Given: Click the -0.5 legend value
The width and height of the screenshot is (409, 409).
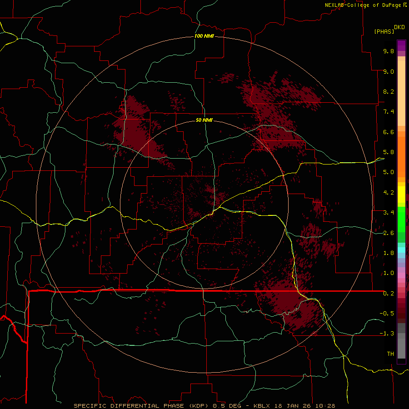Looking at the screenshot, I should pyautogui.click(x=387, y=314).
